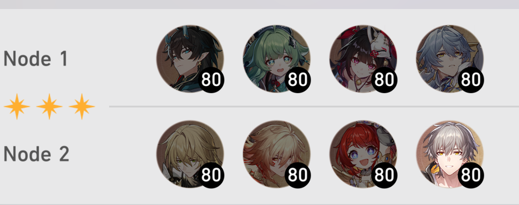Screen dimensions: 519x205
Task: Select the Node 2 label
Action: (x=36, y=154)
